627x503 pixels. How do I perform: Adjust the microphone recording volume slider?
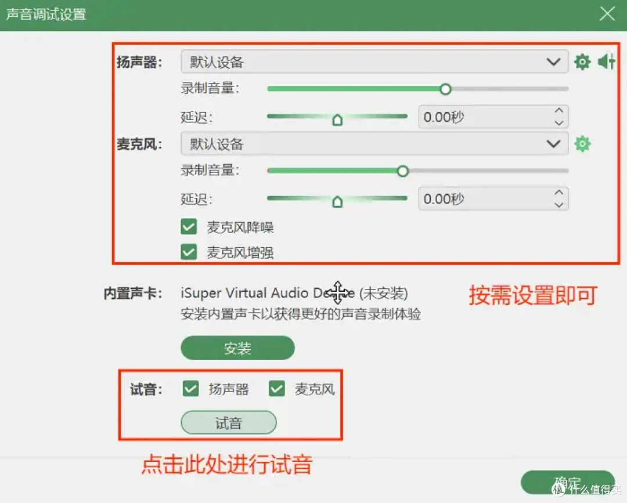point(403,171)
